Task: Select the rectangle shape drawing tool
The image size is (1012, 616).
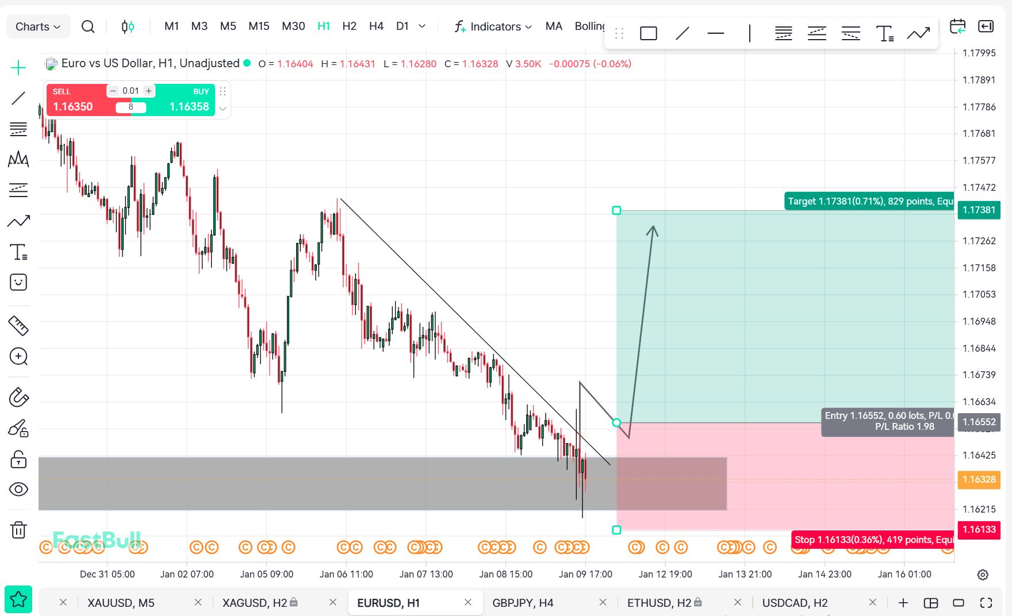Action: (648, 33)
